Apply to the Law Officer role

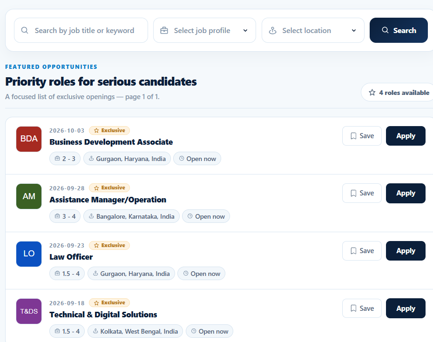pos(406,251)
